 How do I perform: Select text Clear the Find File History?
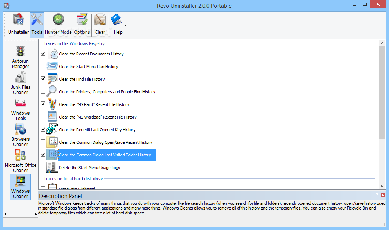(x=81, y=79)
